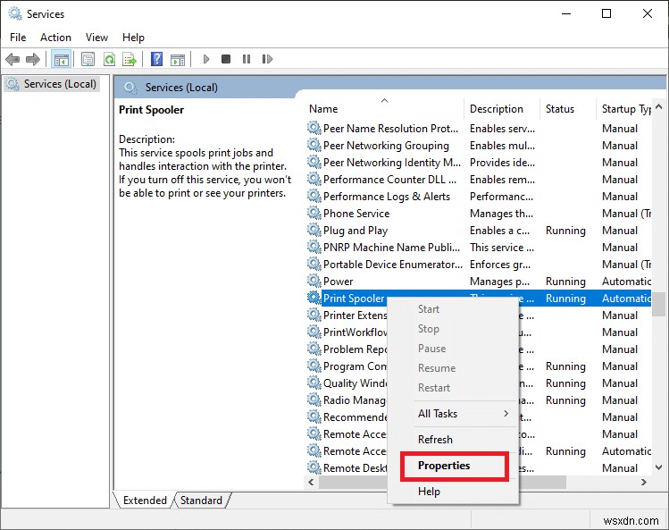Select Refresh from the context menu

point(435,440)
